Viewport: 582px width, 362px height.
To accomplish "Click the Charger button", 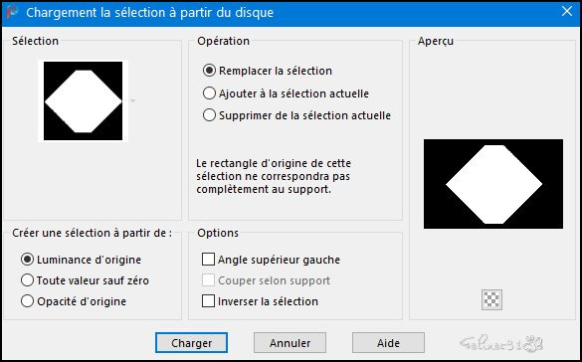I will pyautogui.click(x=192, y=343).
